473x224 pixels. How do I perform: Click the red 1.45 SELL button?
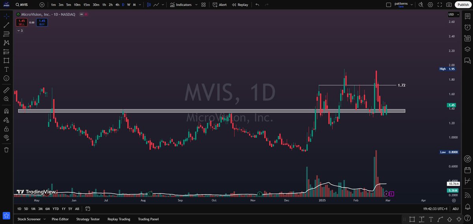pos(22,23)
